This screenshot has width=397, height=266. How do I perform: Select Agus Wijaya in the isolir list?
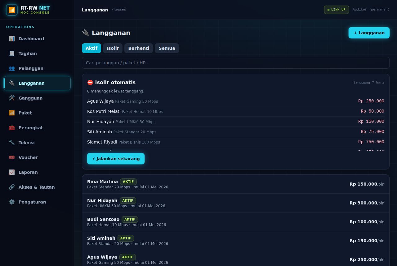tap(236, 101)
